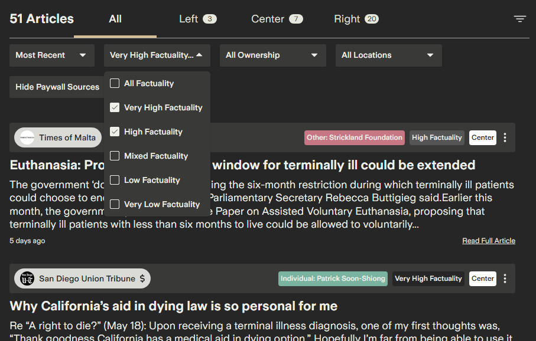The image size is (536, 341).
Task: Click Center bias badge on San Diego Union Tribune
Action: (483, 278)
